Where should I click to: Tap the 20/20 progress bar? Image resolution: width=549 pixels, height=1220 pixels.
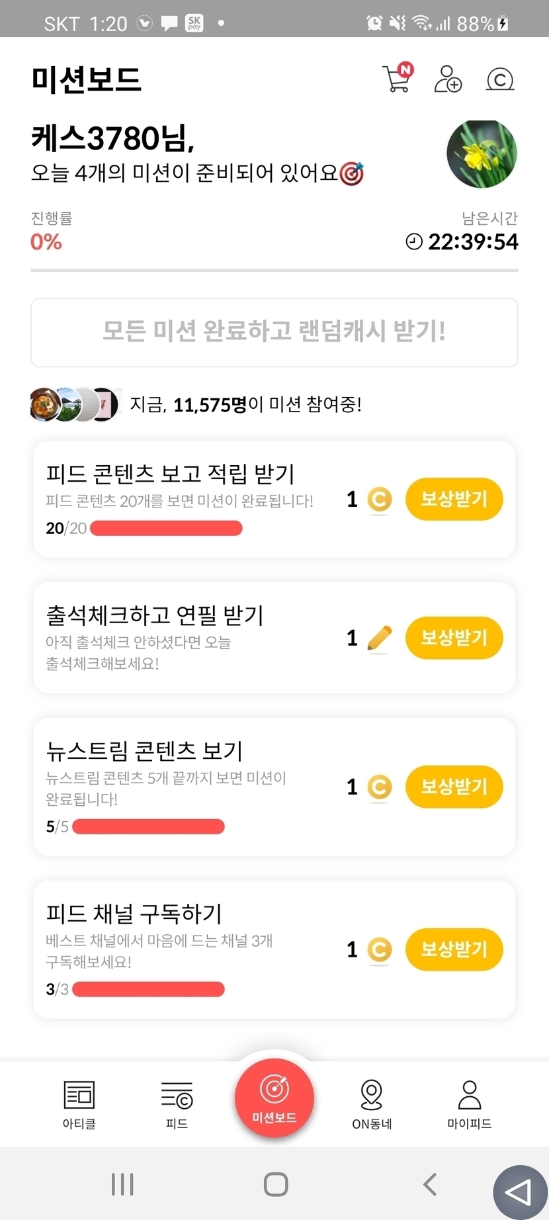166,528
